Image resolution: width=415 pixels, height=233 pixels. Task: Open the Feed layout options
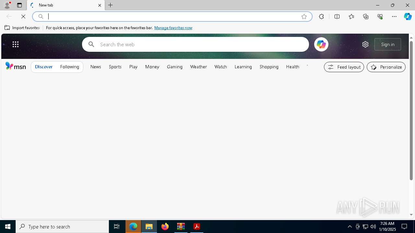[344, 67]
